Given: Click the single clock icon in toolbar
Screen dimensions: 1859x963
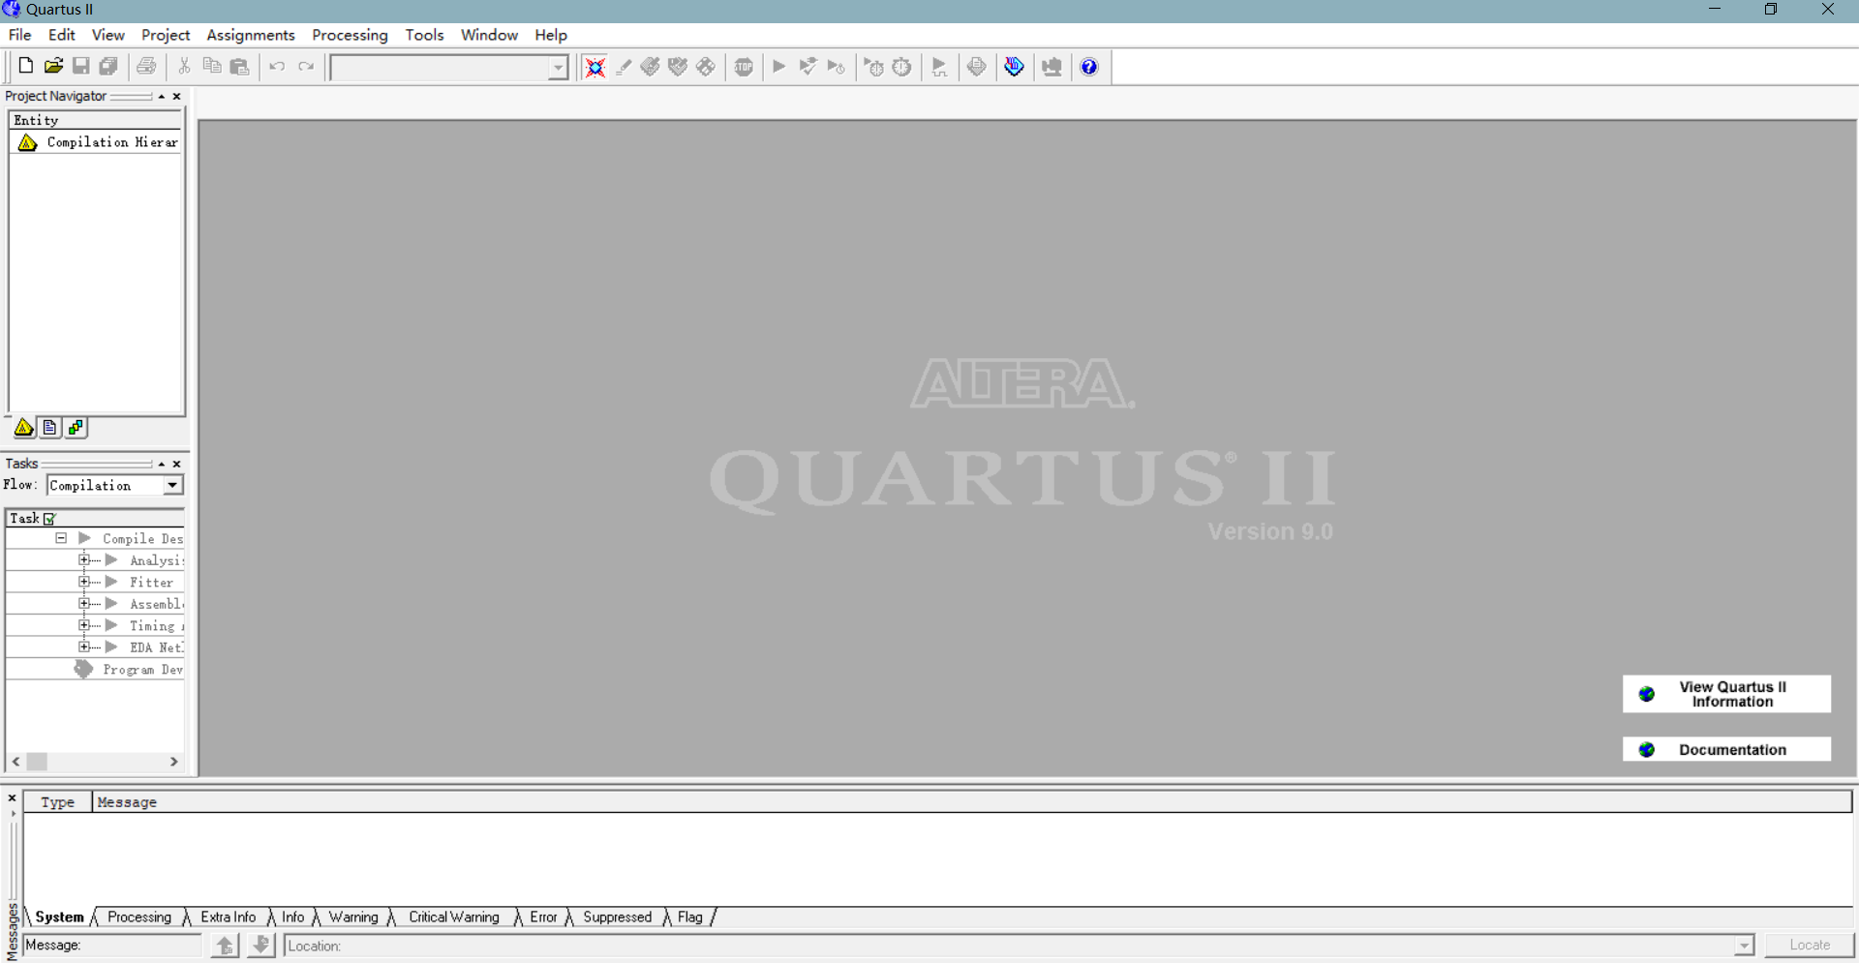Looking at the screenshot, I should click(901, 67).
